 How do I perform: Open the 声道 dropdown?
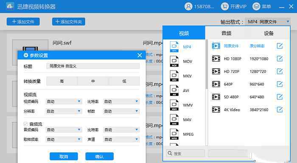coord(121,139)
